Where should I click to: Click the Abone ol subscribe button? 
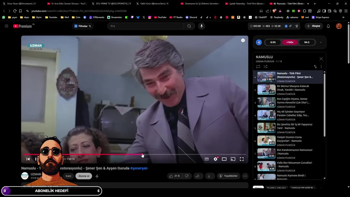[84, 176]
